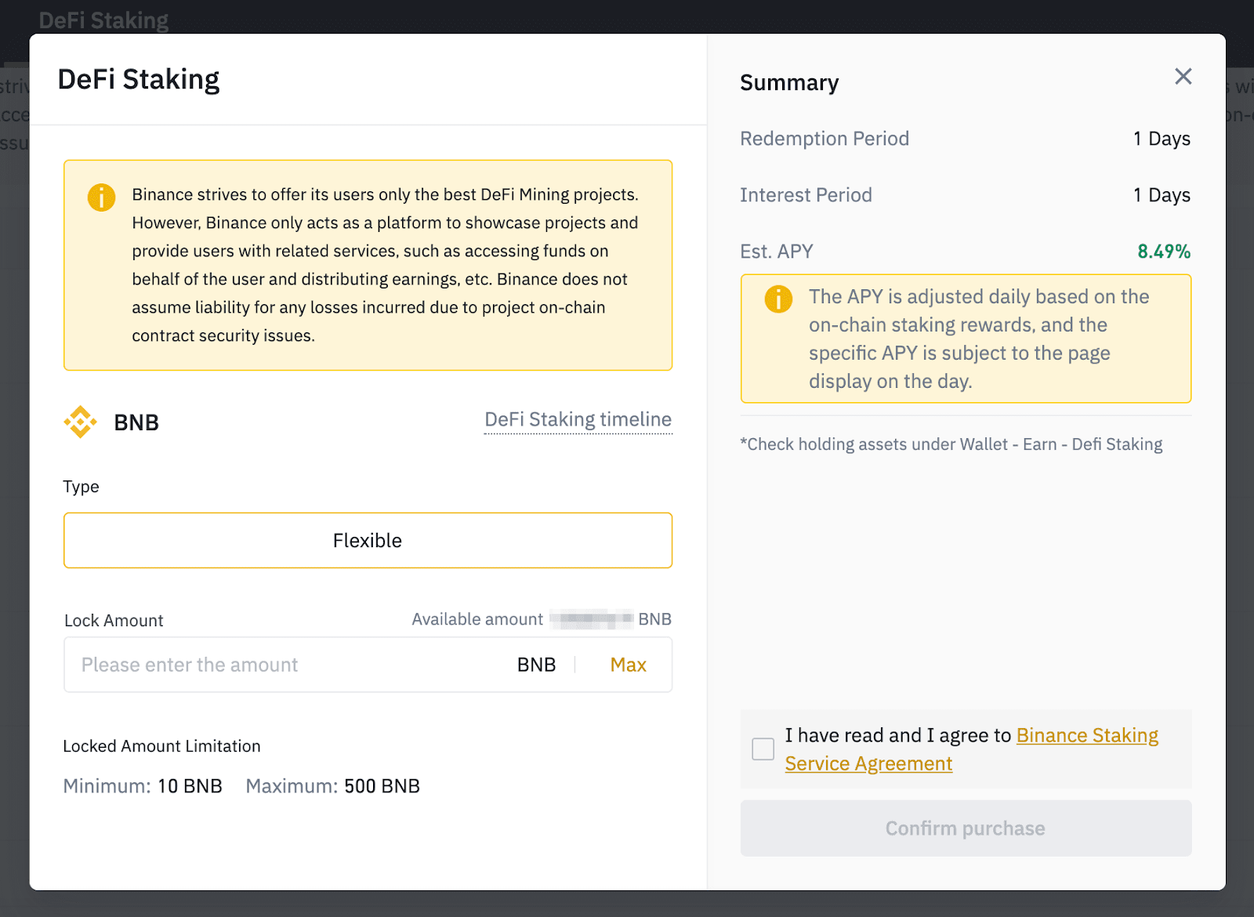Image resolution: width=1254 pixels, height=917 pixels.
Task: Select the Flexible type option
Action: click(x=368, y=540)
